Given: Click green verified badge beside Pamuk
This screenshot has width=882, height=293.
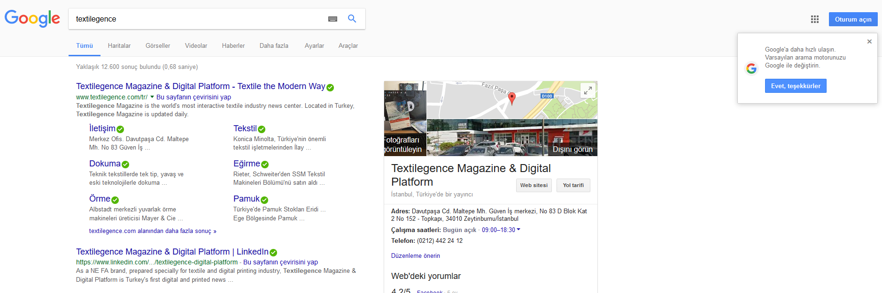Looking at the screenshot, I should click(x=264, y=200).
